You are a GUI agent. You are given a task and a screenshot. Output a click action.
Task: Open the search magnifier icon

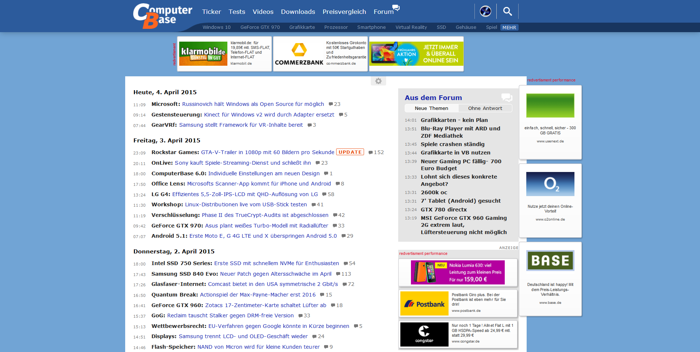(x=507, y=11)
